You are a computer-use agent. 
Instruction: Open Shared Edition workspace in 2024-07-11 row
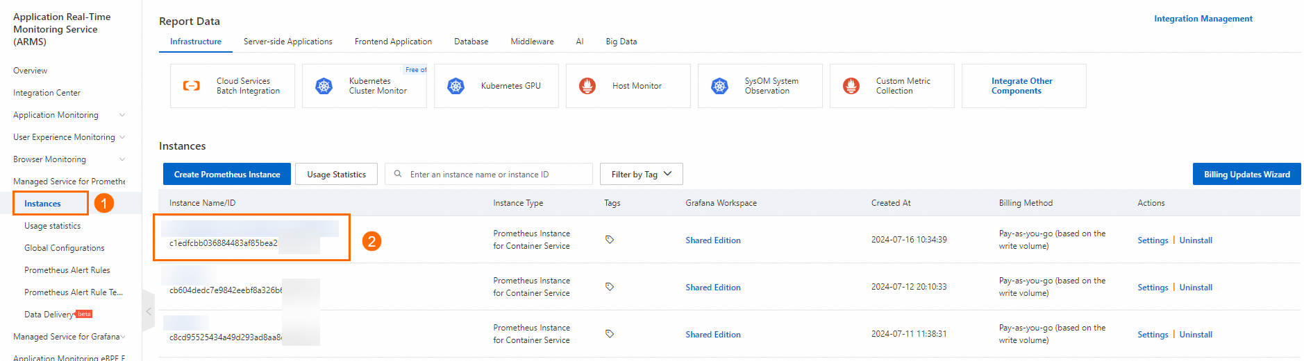pyautogui.click(x=713, y=335)
